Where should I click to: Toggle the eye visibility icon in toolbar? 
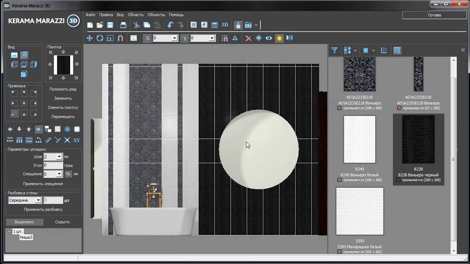(x=269, y=38)
